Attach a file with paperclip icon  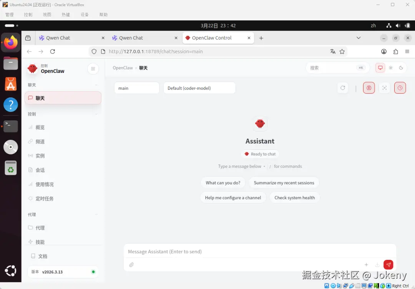[x=131, y=264]
